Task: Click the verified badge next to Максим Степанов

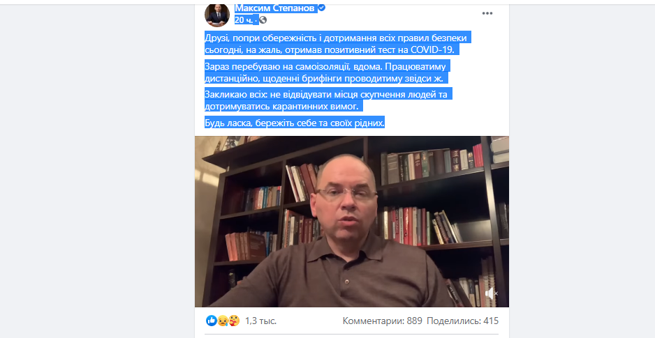Action: (322, 8)
